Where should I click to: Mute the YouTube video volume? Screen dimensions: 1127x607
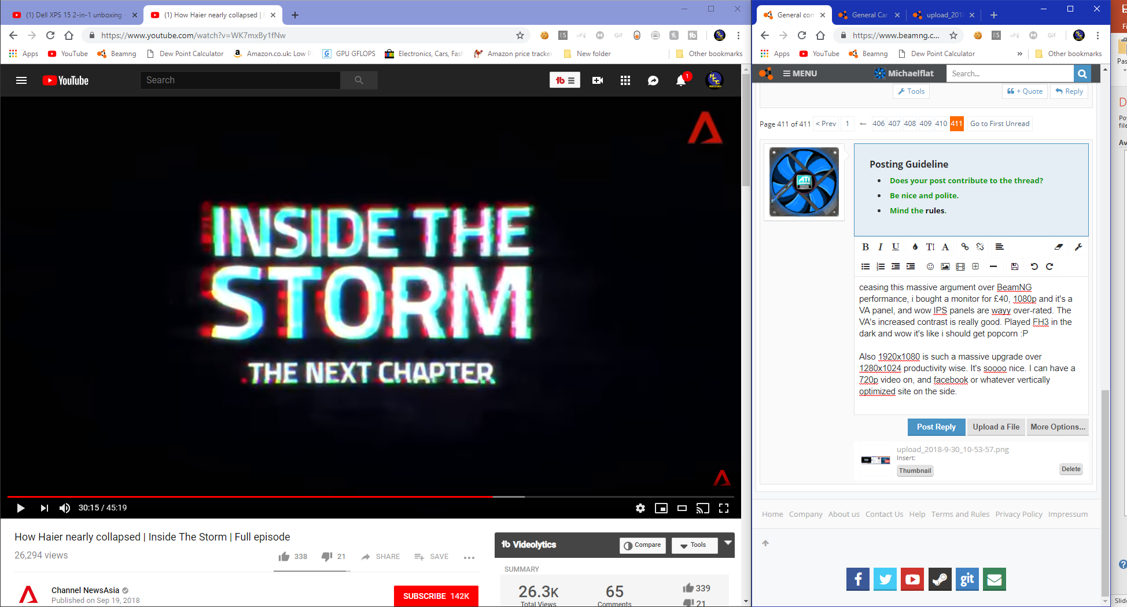pyautogui.click(x=65, y=508)
